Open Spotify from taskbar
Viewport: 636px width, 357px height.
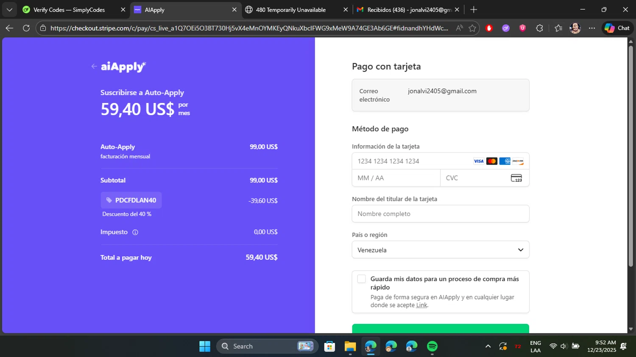432,346
